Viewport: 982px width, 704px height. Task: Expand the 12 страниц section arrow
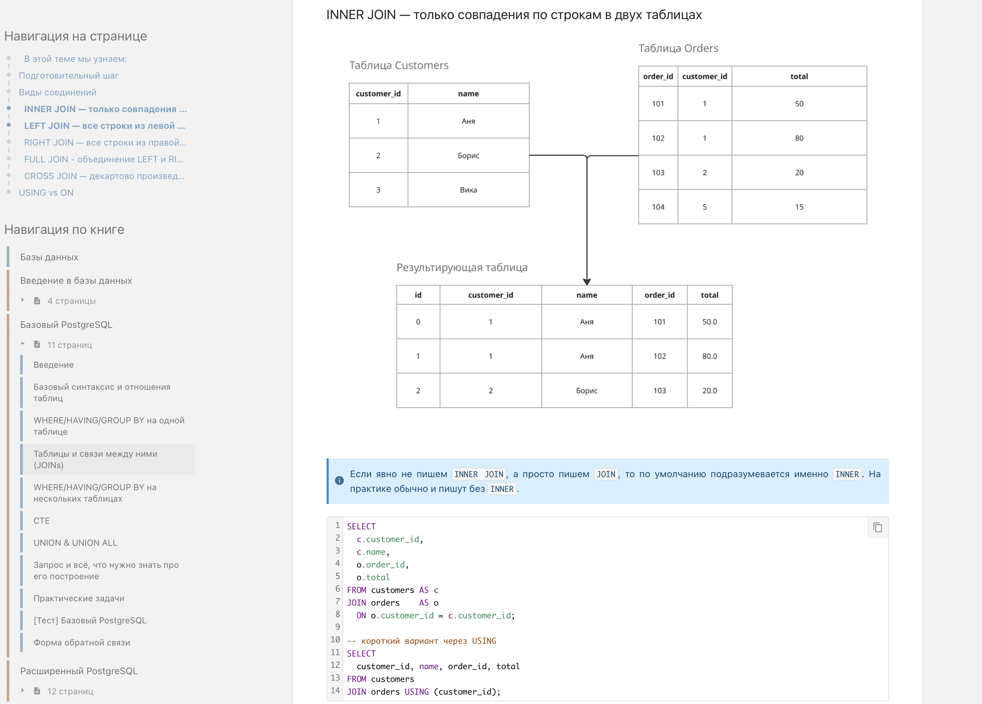(x=22, y=691)
